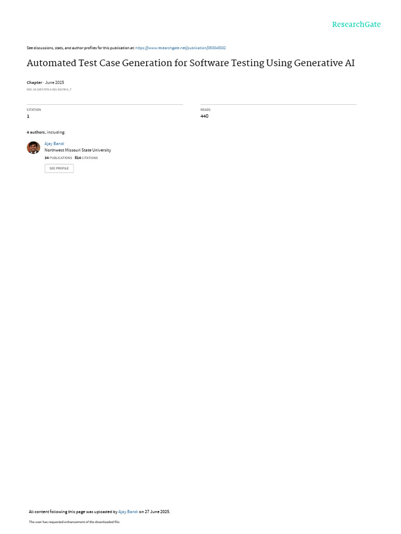This screenshot has width=401, height=534.
Task: Click the paper title heading
Action: pyautogui.click(x=191, y=63)
